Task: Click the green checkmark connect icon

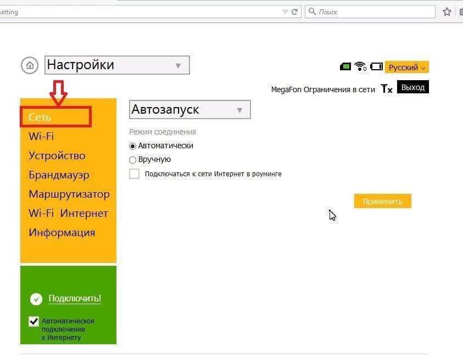Action: coord(36,299)
